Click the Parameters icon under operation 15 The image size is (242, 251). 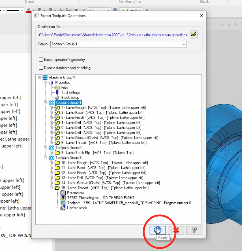point(63,193)
